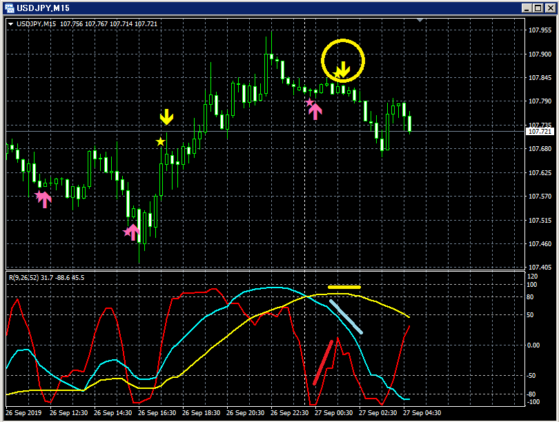The width and height of the screenshot is (559, 422).
Task: Click the 107.955 price scale label
Action: point(540,30)
